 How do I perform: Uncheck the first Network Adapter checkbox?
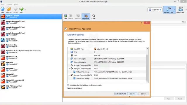[x=95, y=59]
